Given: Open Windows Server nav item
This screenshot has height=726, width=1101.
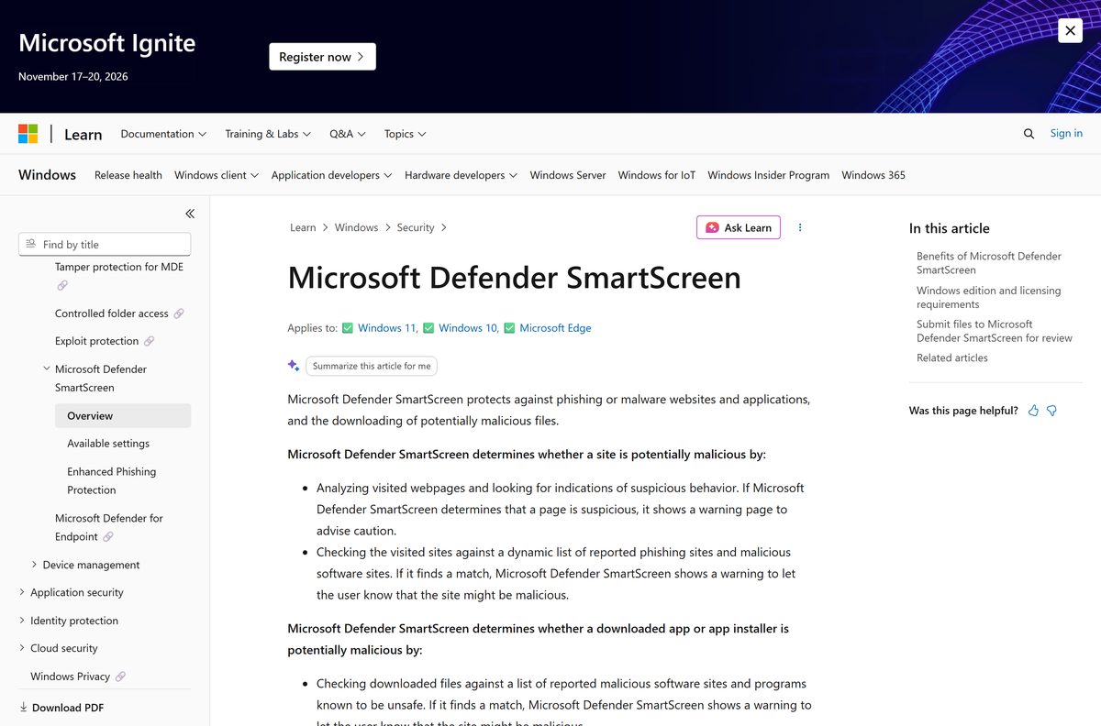Looking at the screenshot, I should (568, 175).
